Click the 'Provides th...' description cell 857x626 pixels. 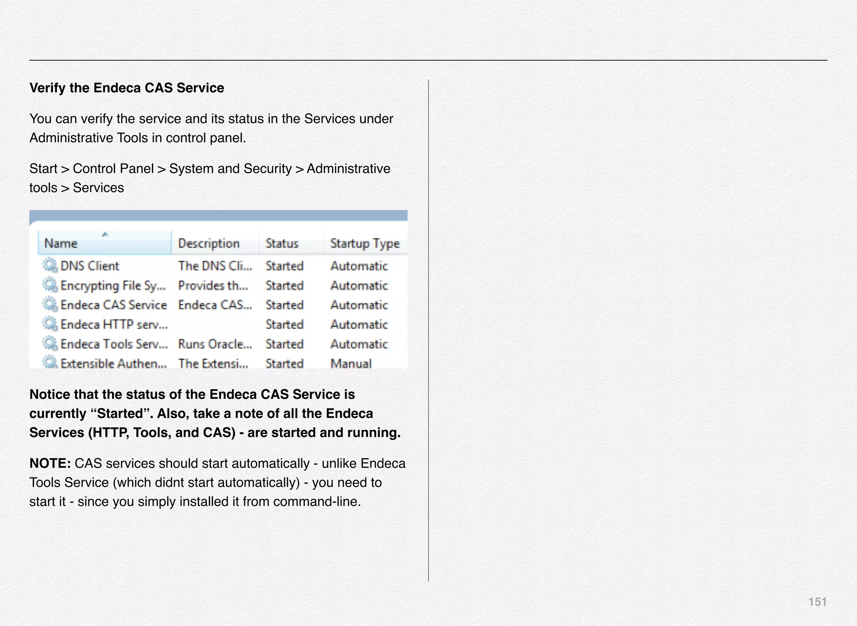[x=213, y=285]
